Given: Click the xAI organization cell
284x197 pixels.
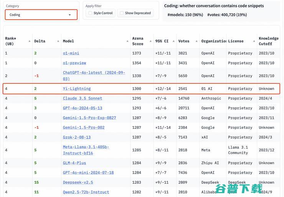Looking at the screenshot, I should [x=205, y=137].
